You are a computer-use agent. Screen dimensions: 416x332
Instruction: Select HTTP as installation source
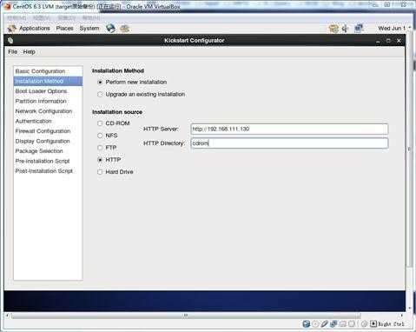click(x=100, y=160)
